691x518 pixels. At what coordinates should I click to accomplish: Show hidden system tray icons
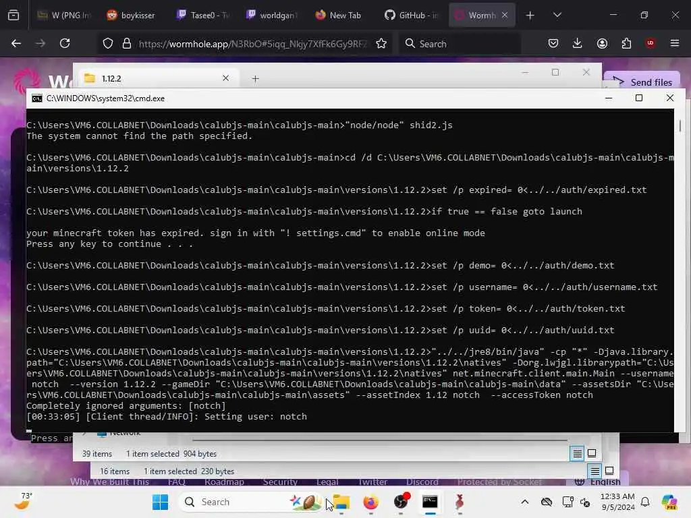point(524,502)
